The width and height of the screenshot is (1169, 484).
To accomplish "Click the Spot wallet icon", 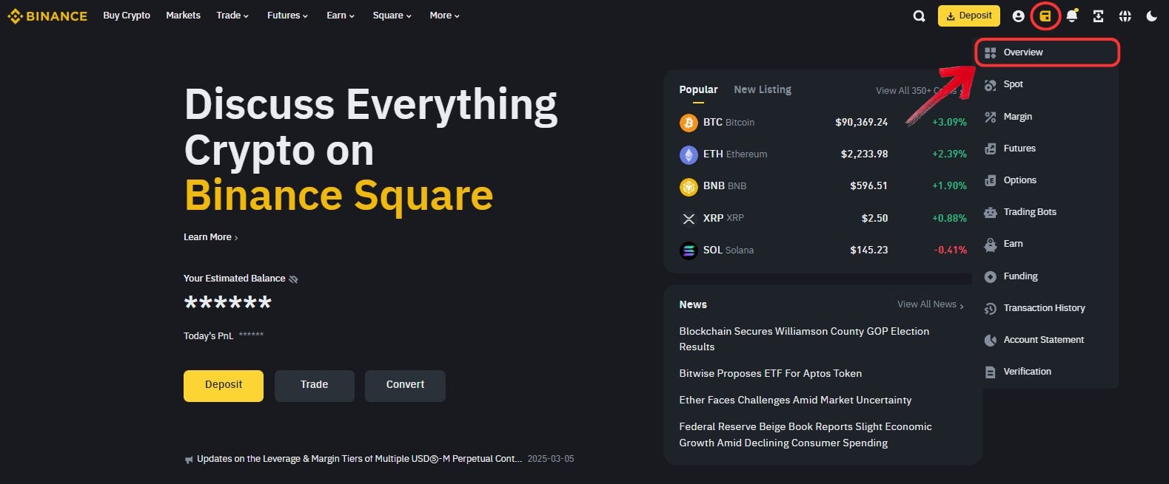I will point(991,85).
